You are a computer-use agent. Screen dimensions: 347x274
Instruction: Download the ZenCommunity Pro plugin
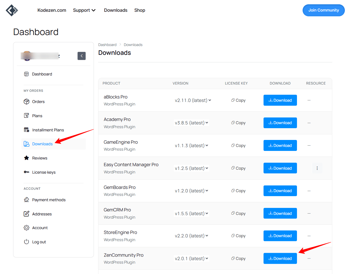pyautogui.click(x=280, y=258)
